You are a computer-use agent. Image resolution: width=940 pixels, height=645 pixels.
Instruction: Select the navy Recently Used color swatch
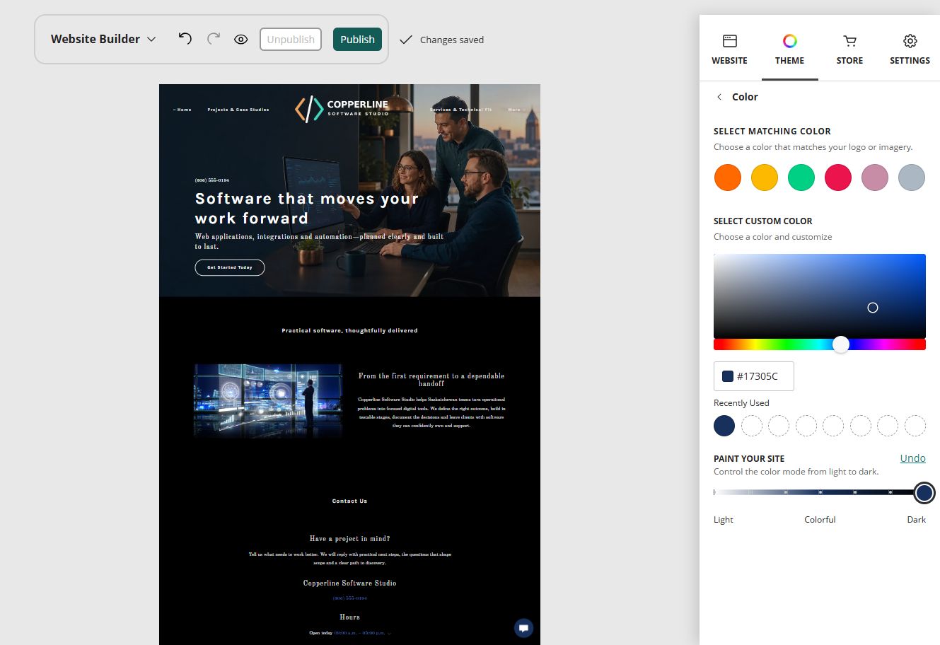coord(724,426)
